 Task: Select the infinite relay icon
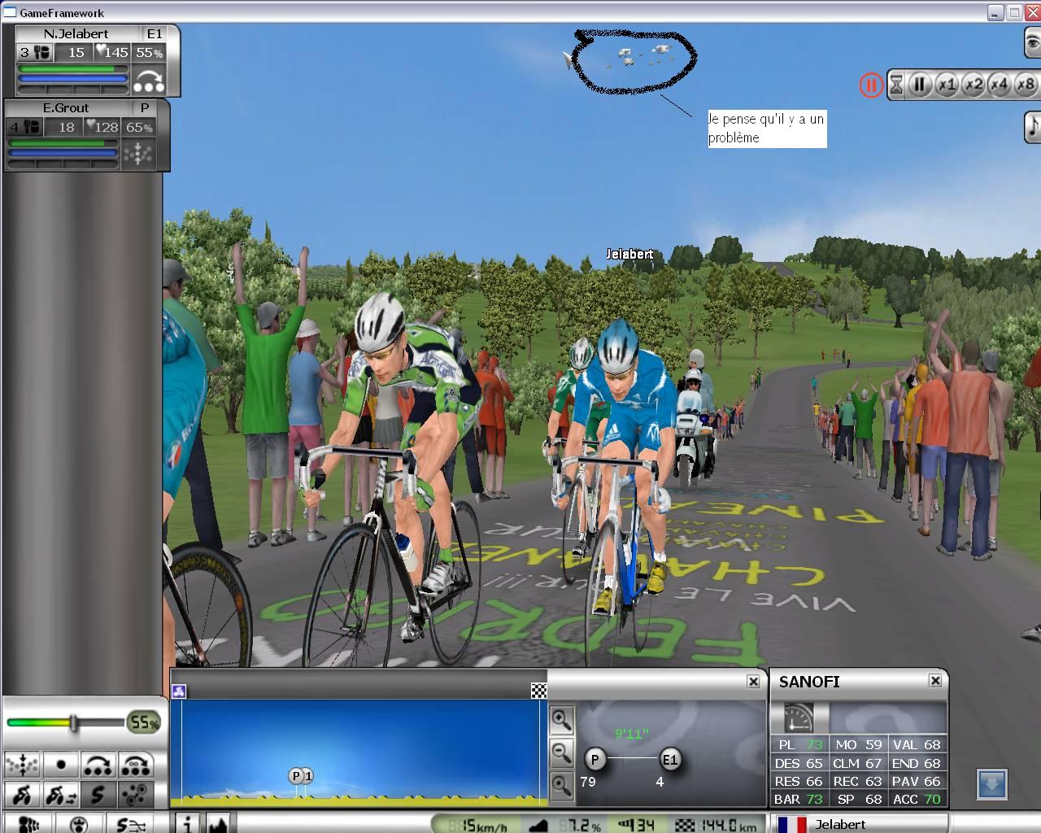click(136, 765)
